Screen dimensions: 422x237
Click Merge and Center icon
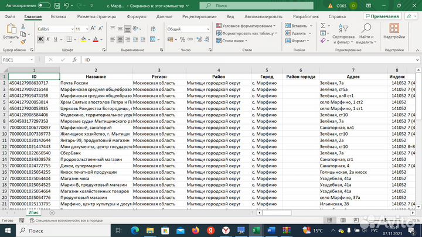pos(153,39)
